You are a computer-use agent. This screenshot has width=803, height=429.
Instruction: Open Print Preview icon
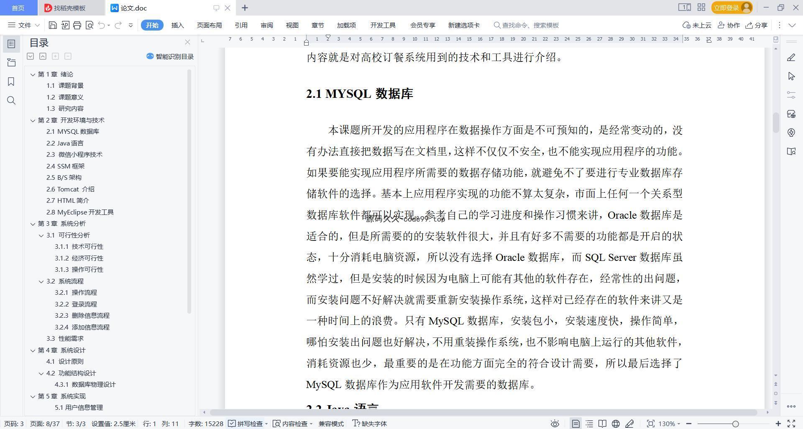coord(89,25)
